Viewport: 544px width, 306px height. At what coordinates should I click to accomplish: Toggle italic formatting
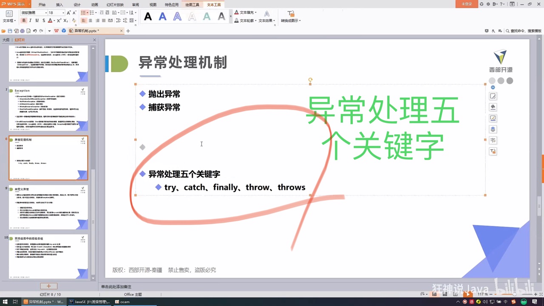tap(30, 20)
